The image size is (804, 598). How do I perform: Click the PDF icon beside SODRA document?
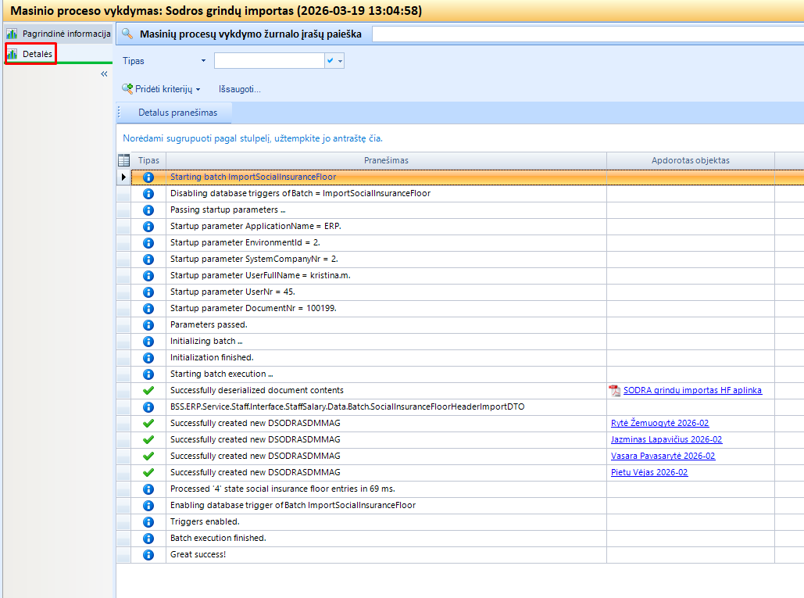click(615, 391)
